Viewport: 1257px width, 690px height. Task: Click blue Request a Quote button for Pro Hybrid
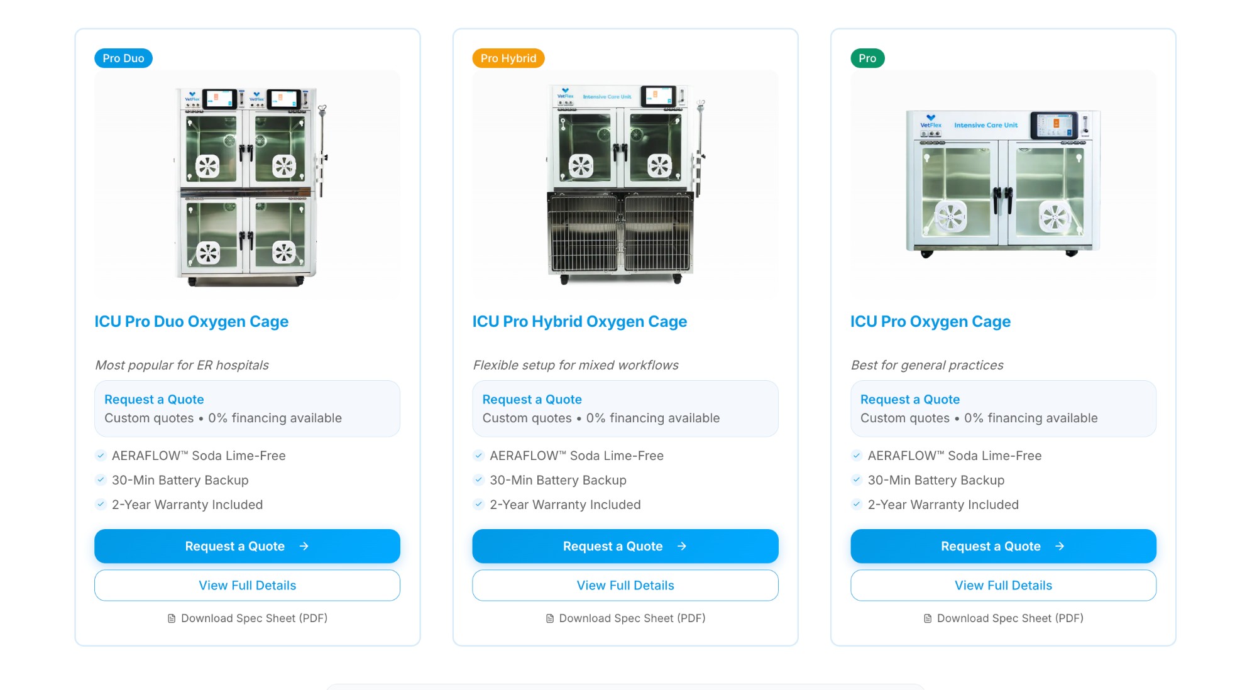[625, 546]
